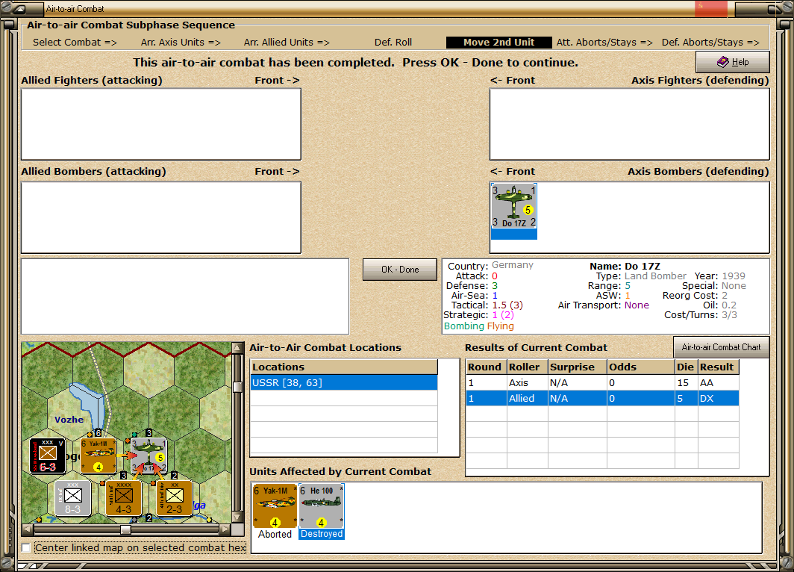
Task: Go to Def. Aborts/Stays subphase
Action: click(x=710, y=42)
